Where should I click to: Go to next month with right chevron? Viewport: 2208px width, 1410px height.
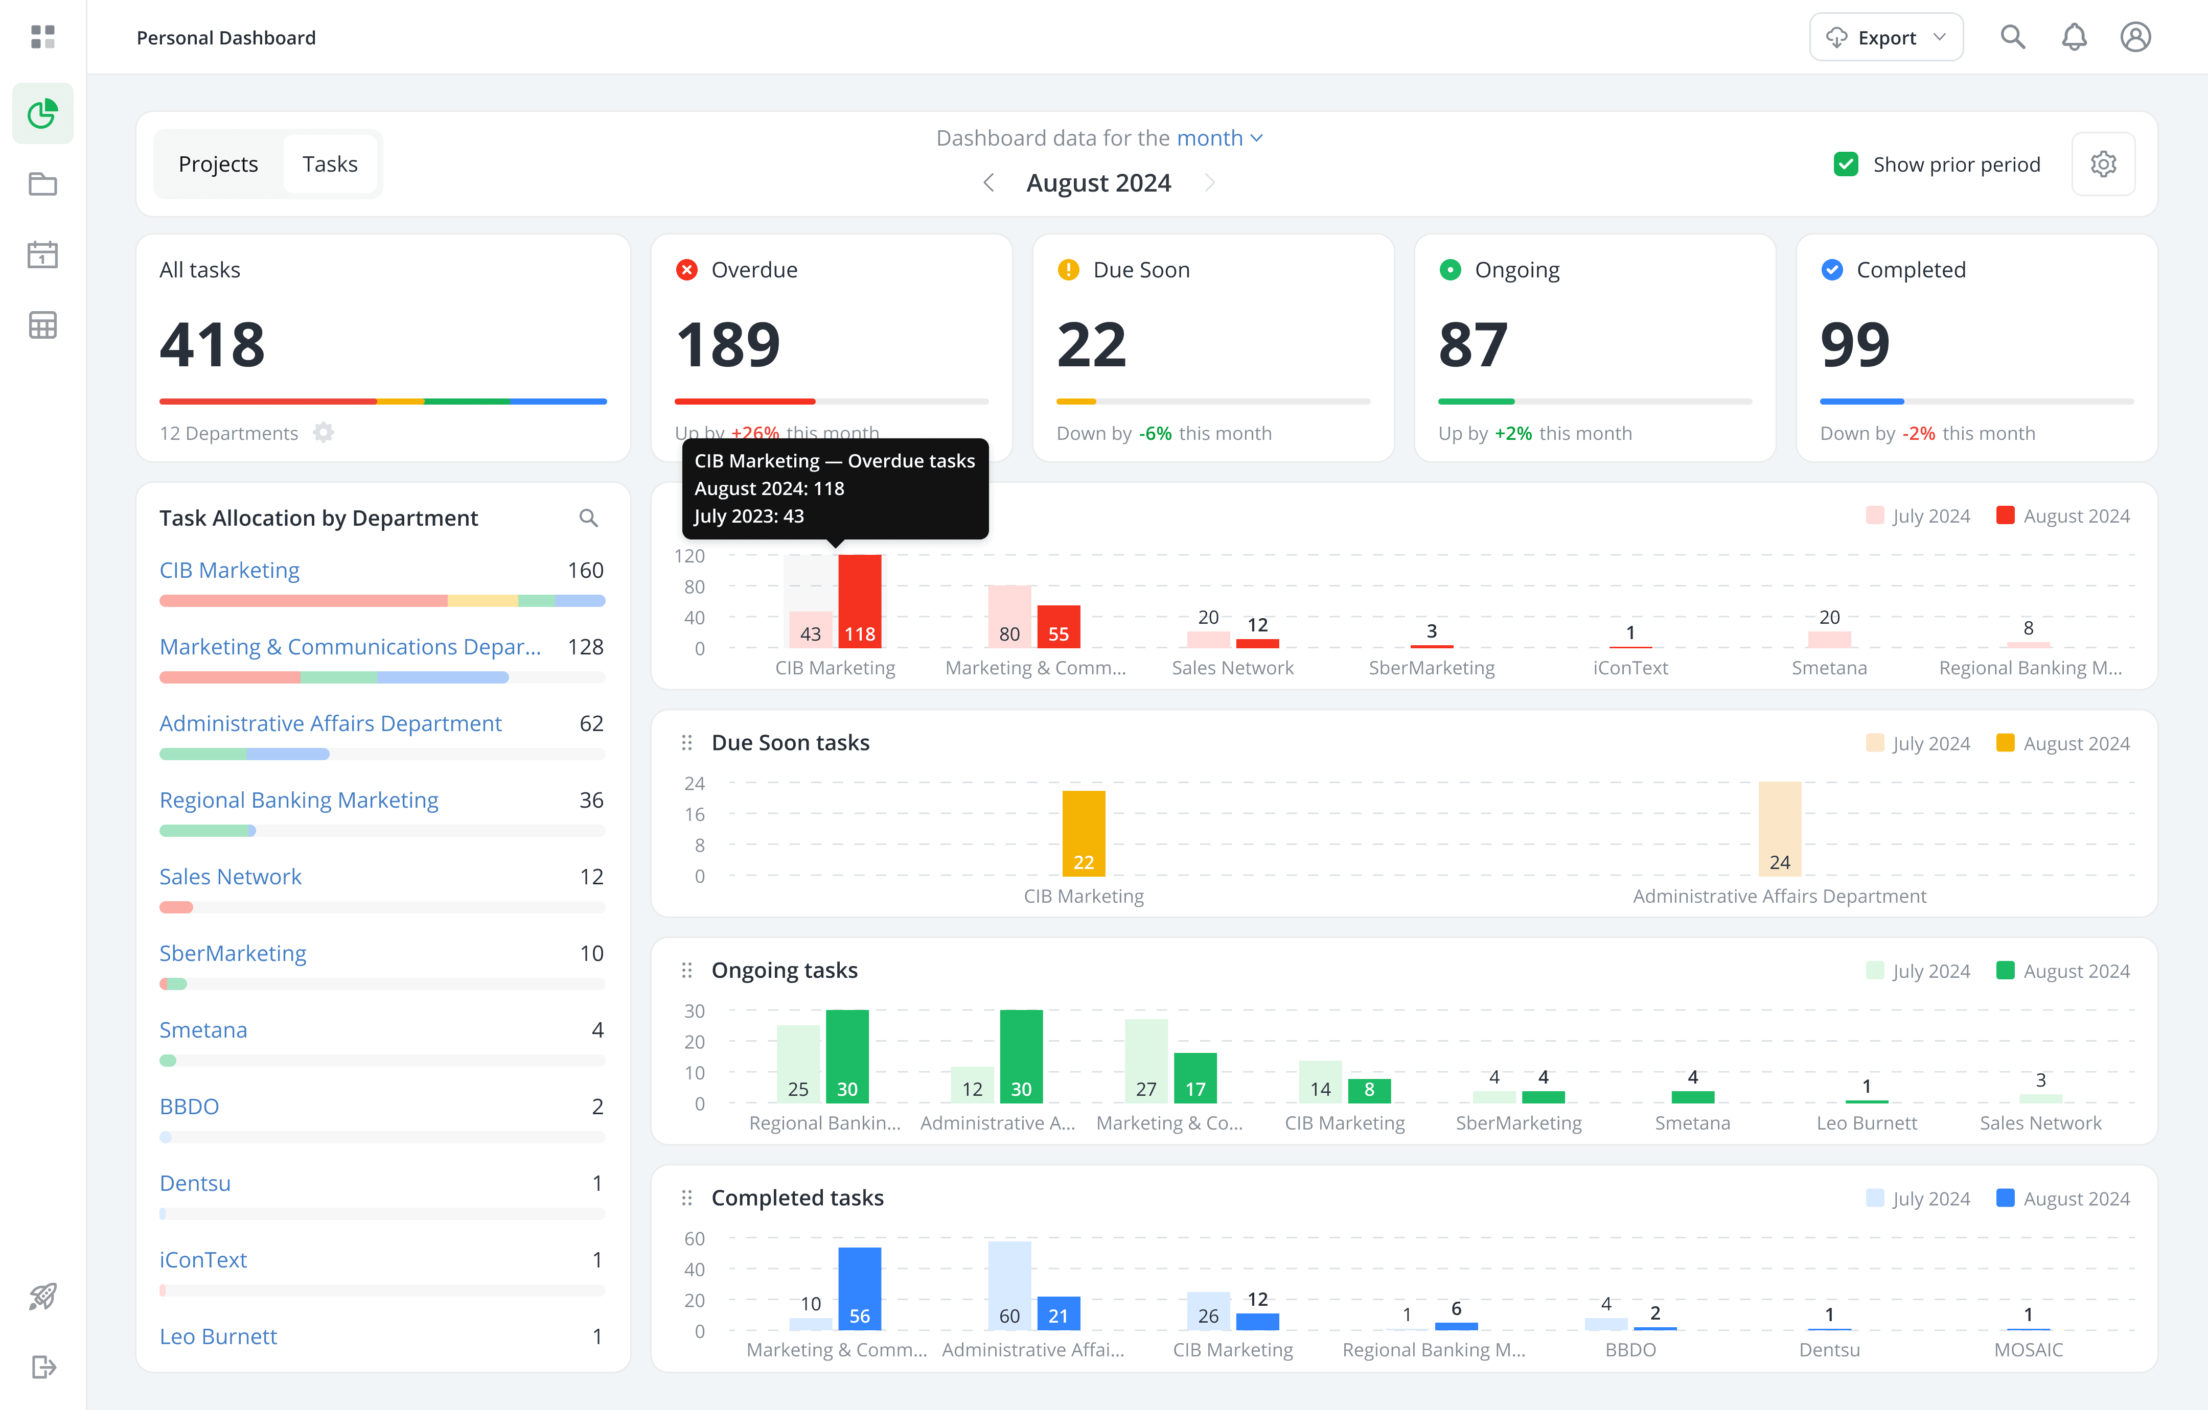[x=1209, y=183]
